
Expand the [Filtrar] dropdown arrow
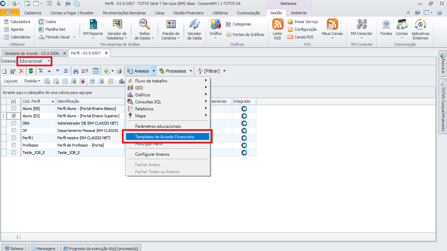coord(224,71)
